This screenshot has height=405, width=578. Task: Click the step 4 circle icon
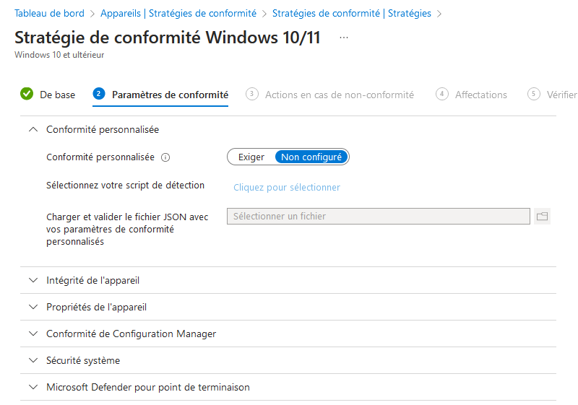point(442,94)
